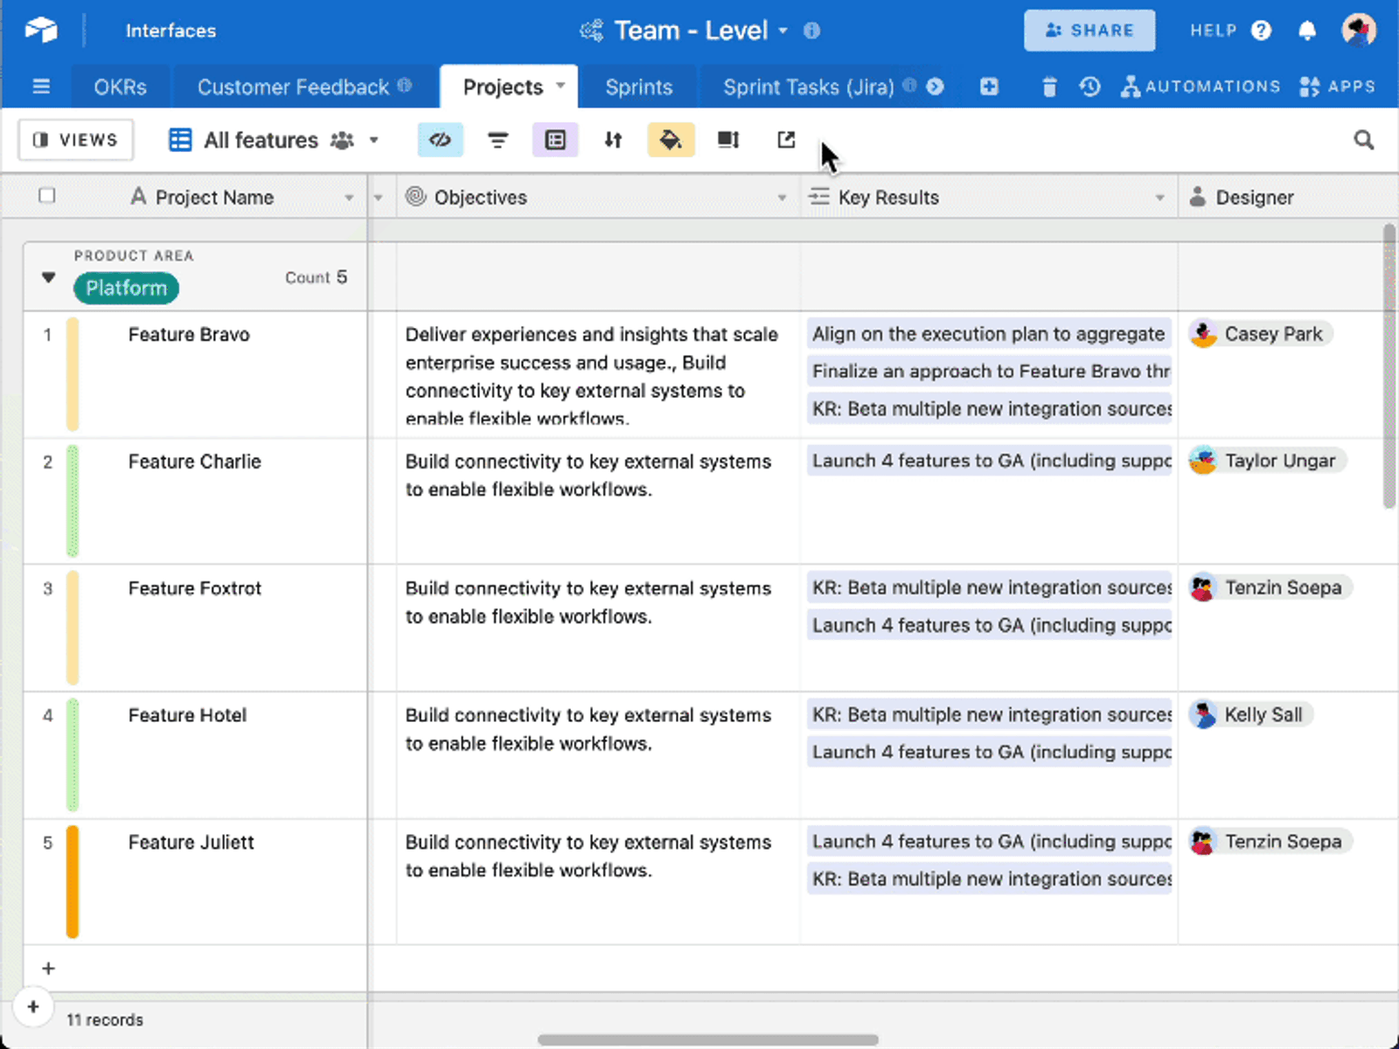
Task: Open the user profile avatar
Action: tap(1359, 31)
